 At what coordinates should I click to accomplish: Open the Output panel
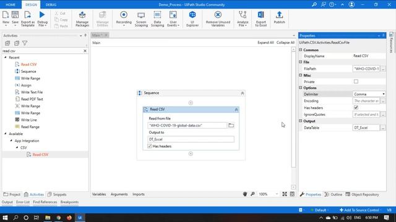[7, 202]
